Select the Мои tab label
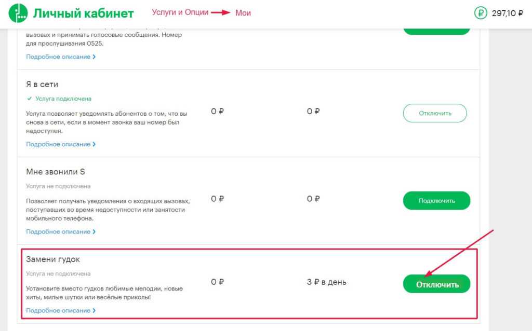This screenshot has width=532, height=331. pyautogui.click(x=243, y=13)
